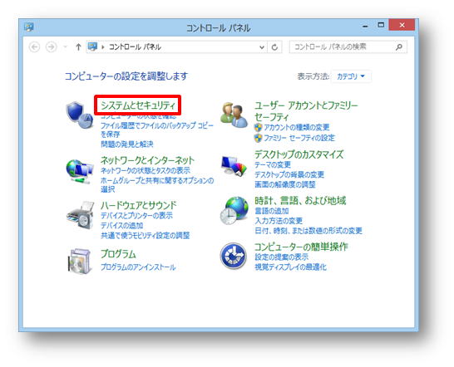Screen dimensions: 454x367
Task: Open ネットワークの状態とタスクの表示 link
Action: click(x=146, y=171)
